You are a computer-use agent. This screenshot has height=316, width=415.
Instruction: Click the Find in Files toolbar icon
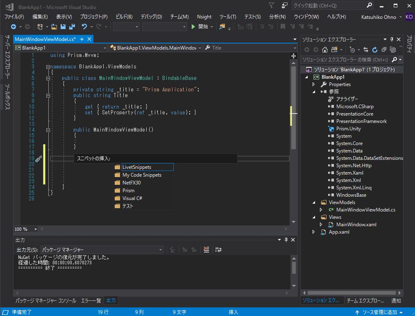(222, 27)
